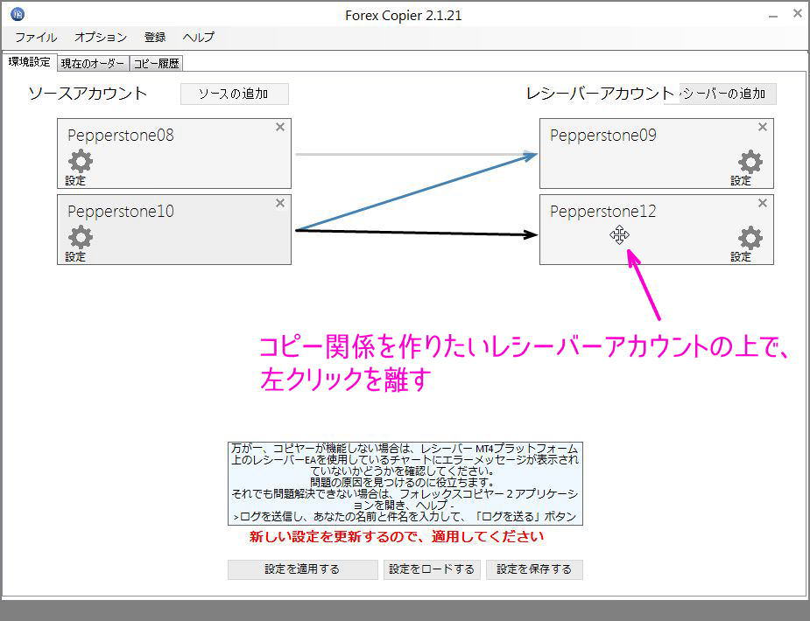This screenshot has width=810, height=621.
Task: Open the 登録 menu
Action: 154,37
